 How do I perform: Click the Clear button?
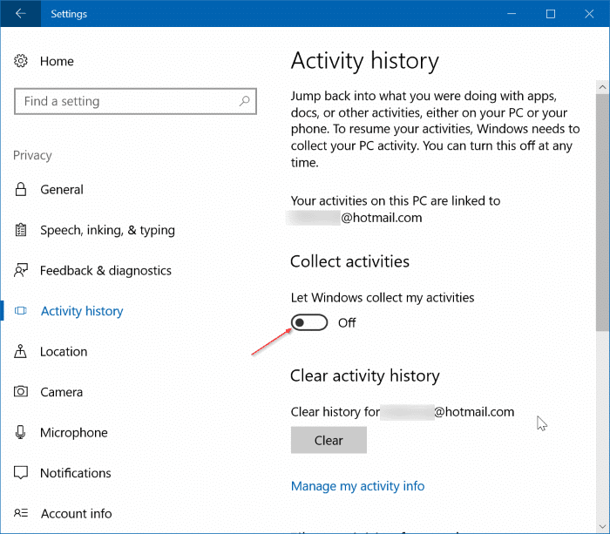329,440
